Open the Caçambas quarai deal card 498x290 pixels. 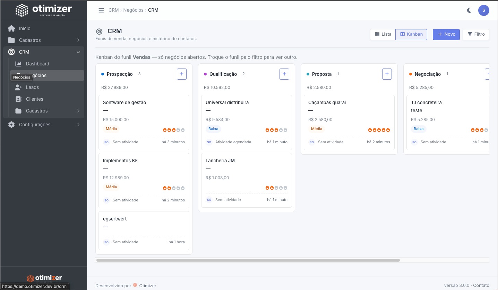(349, 123)
